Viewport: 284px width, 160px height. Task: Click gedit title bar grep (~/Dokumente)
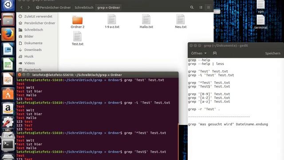click(x=226, y=45)
